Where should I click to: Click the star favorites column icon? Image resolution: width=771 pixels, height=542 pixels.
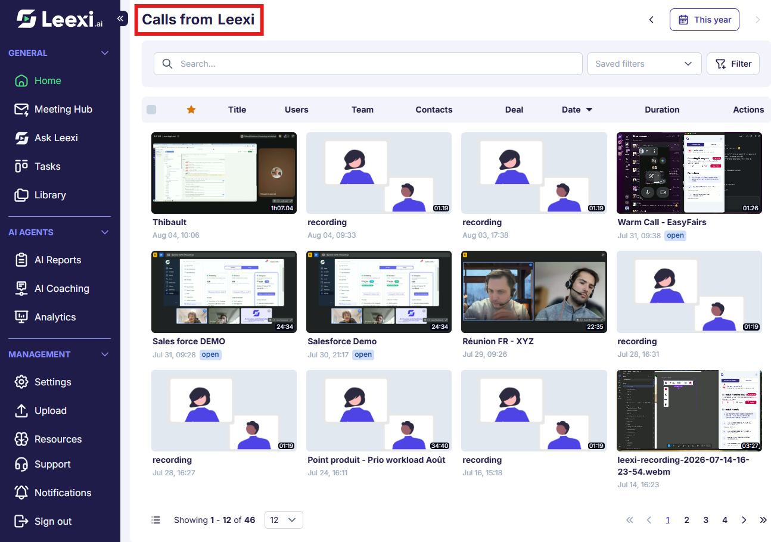tap(191, 110)
